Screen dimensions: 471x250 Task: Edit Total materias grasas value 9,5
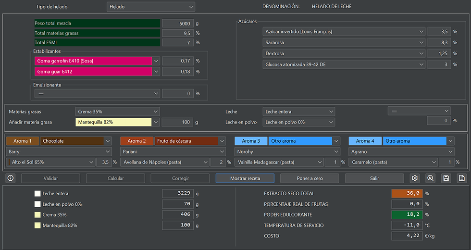click(178, 33)
